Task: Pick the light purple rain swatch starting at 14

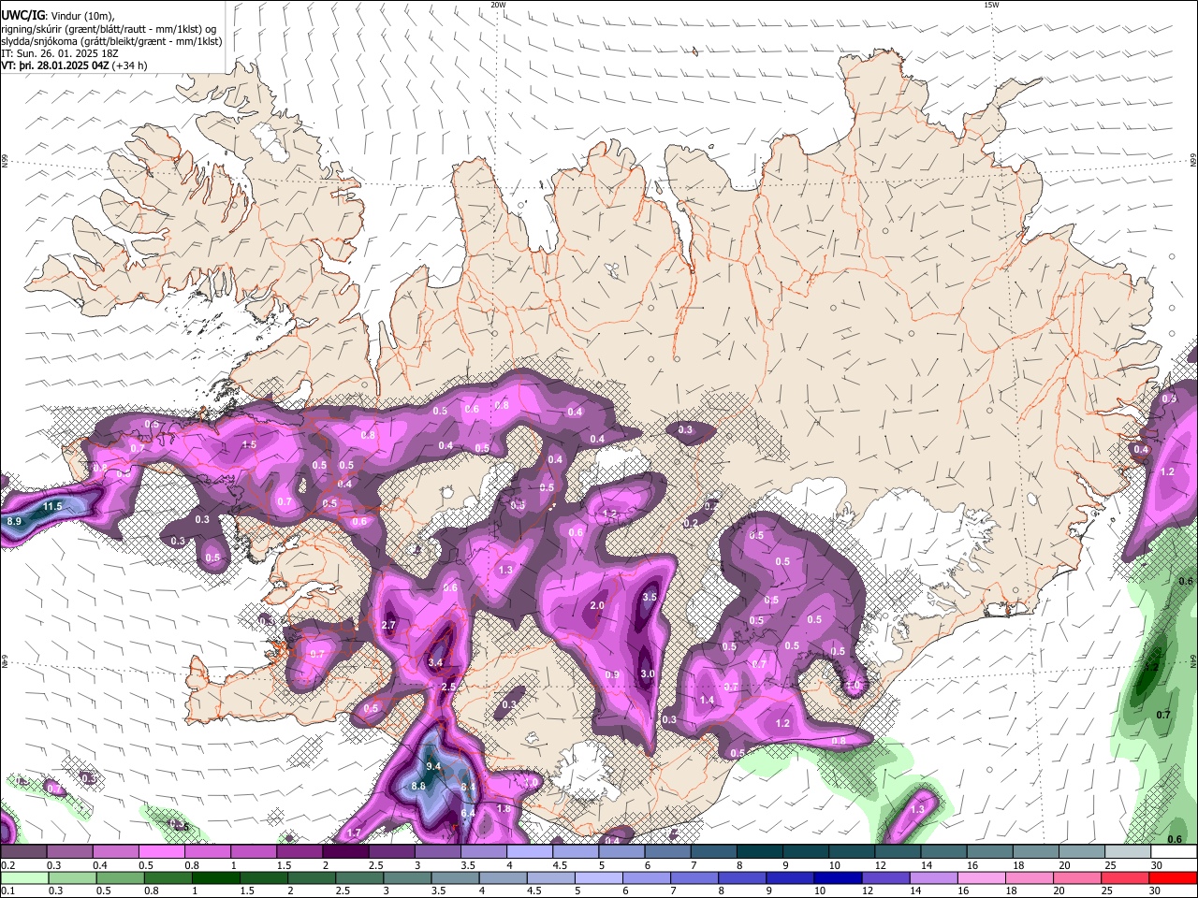Action: point(934,877)
